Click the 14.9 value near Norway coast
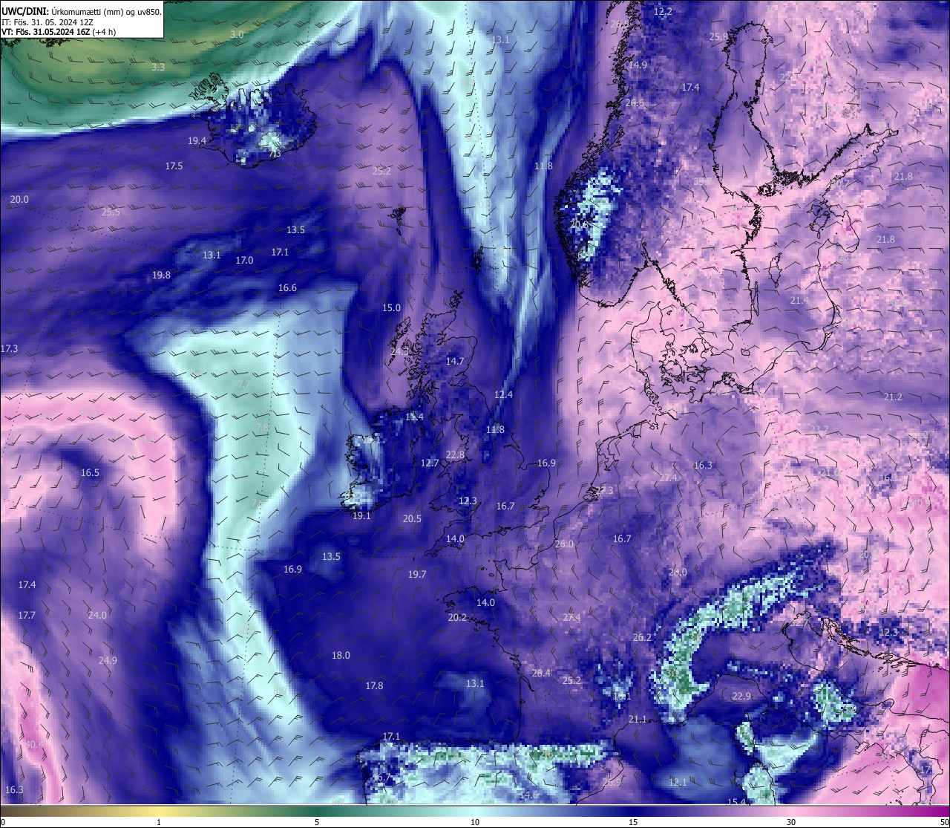Viewport: 950px width, 828px height. (638, 65)
